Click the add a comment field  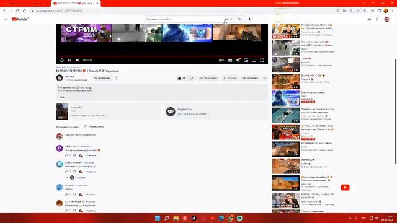point(162,135)
